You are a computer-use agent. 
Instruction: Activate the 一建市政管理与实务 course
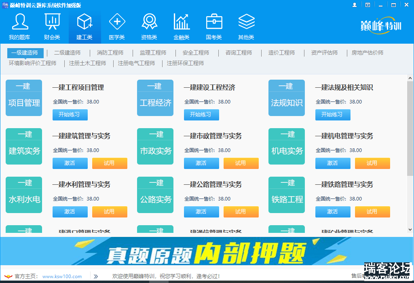coord(201,163)
